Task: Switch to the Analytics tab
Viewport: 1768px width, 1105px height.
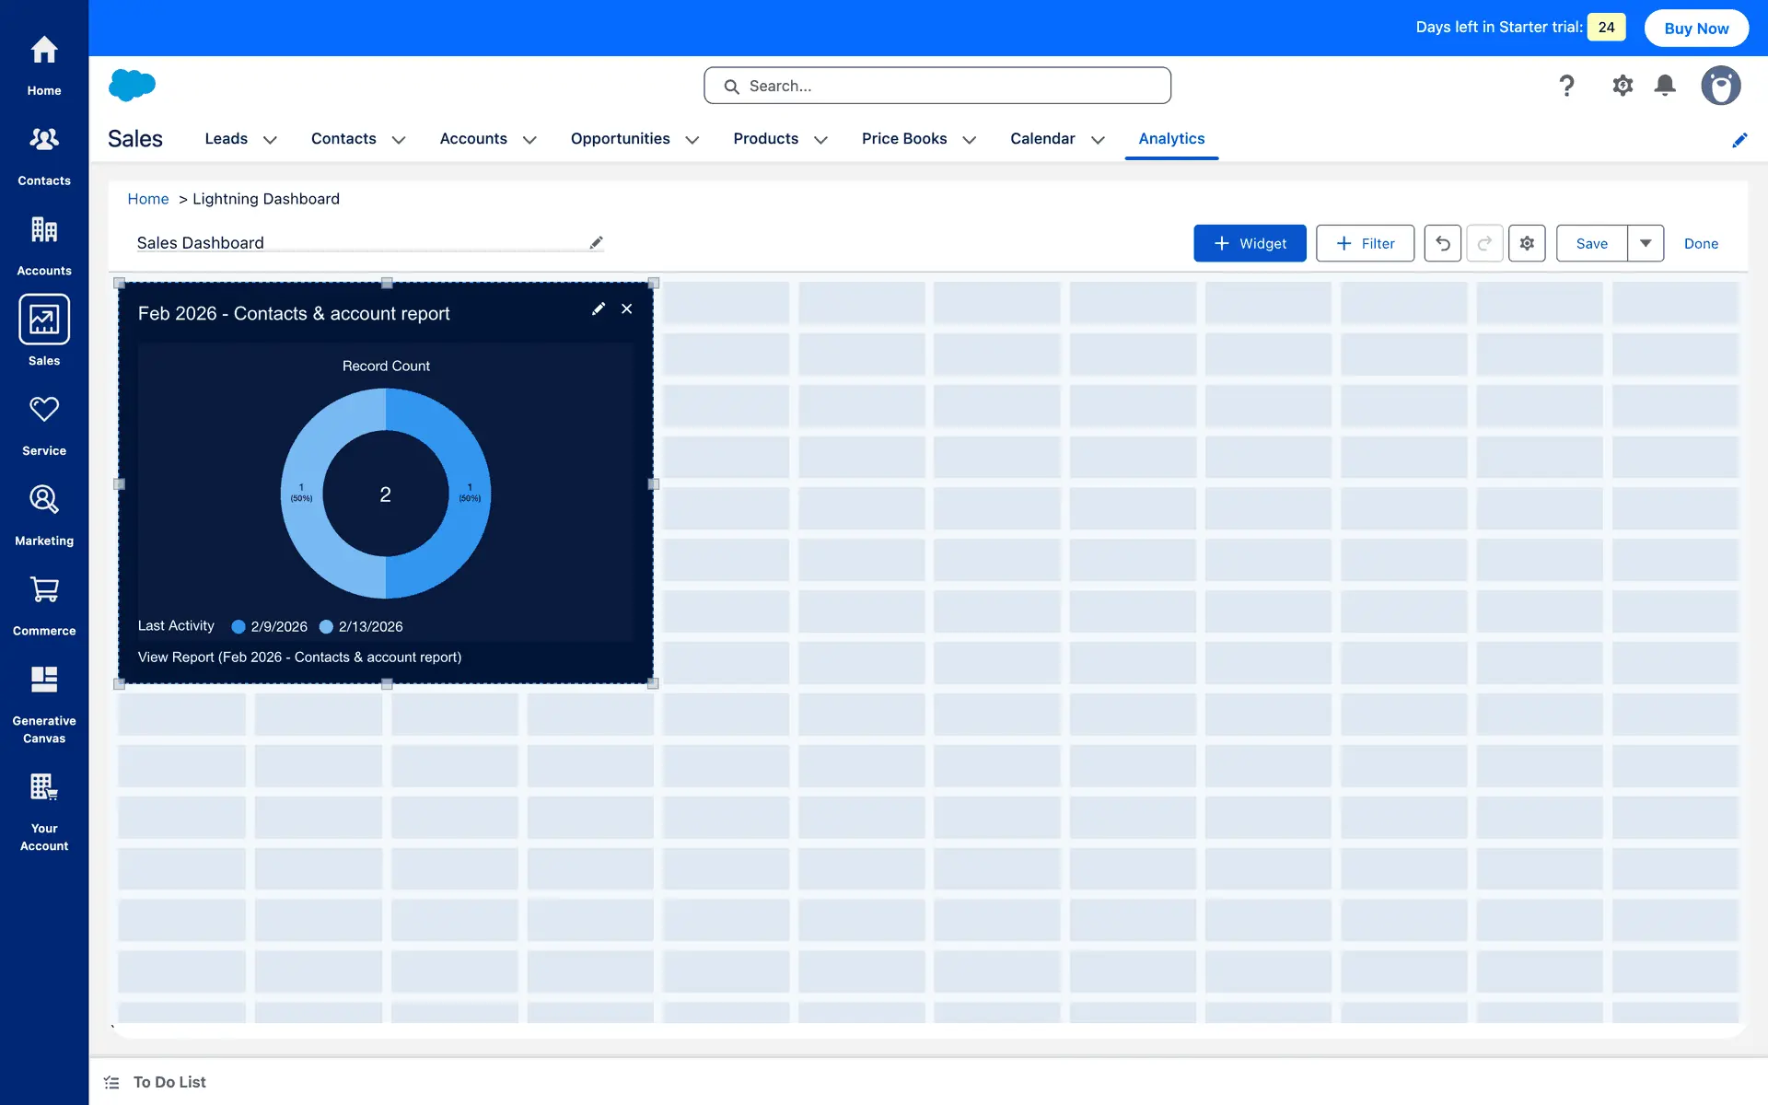Action: [1171, 138]
